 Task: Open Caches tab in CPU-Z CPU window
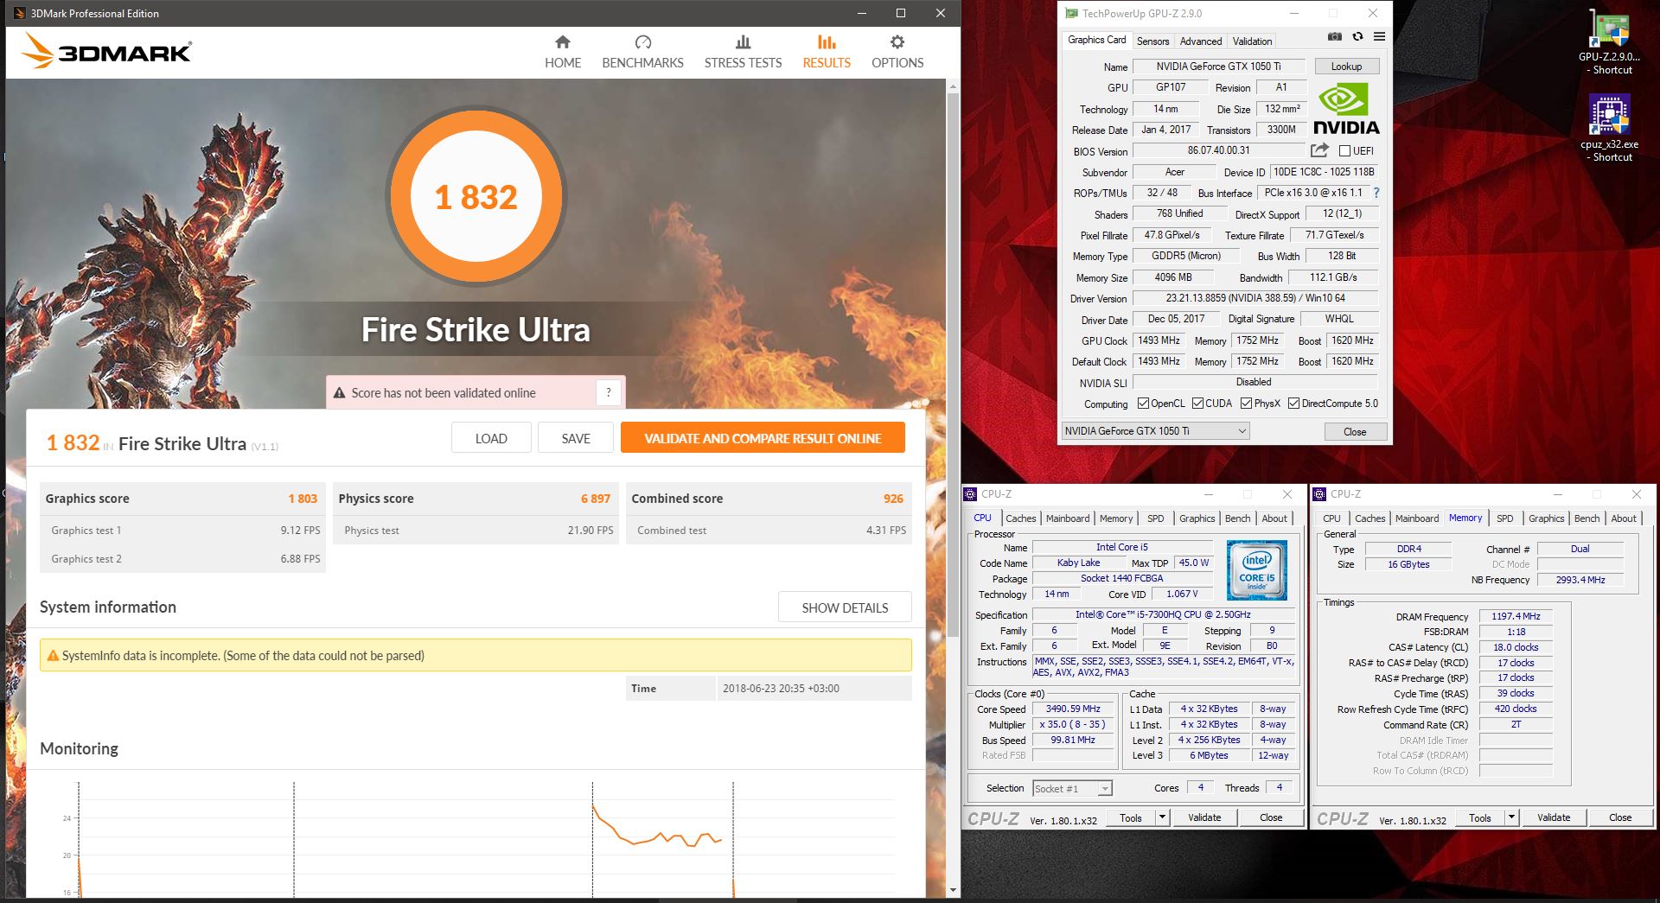1020,518
